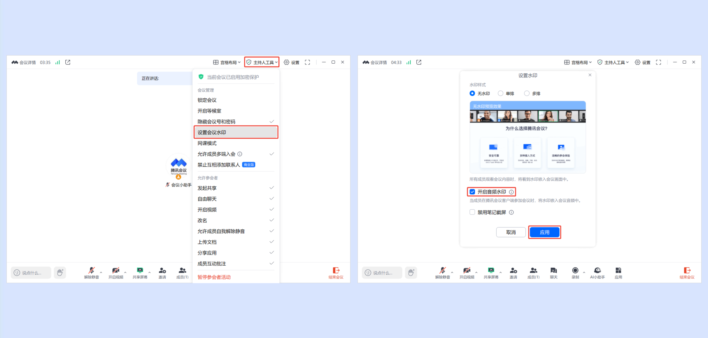The width and height of the screenshot is (708, 338).
Task: Start recording with the record icon
Action: (x=575, y=270)
